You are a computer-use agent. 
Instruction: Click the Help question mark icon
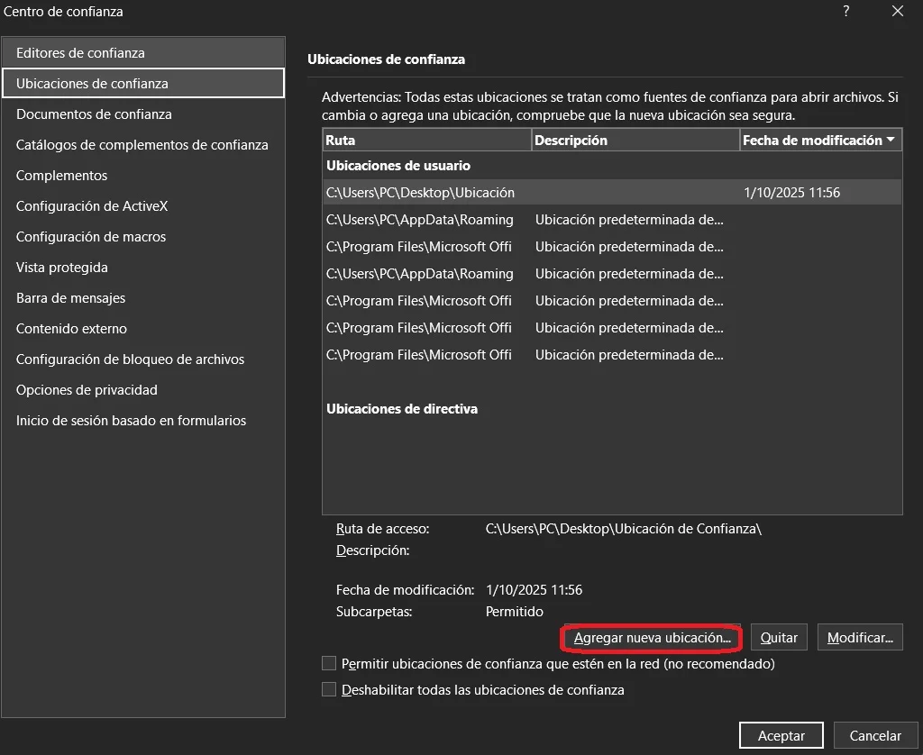pyautogui.click(x=846, y=12)
